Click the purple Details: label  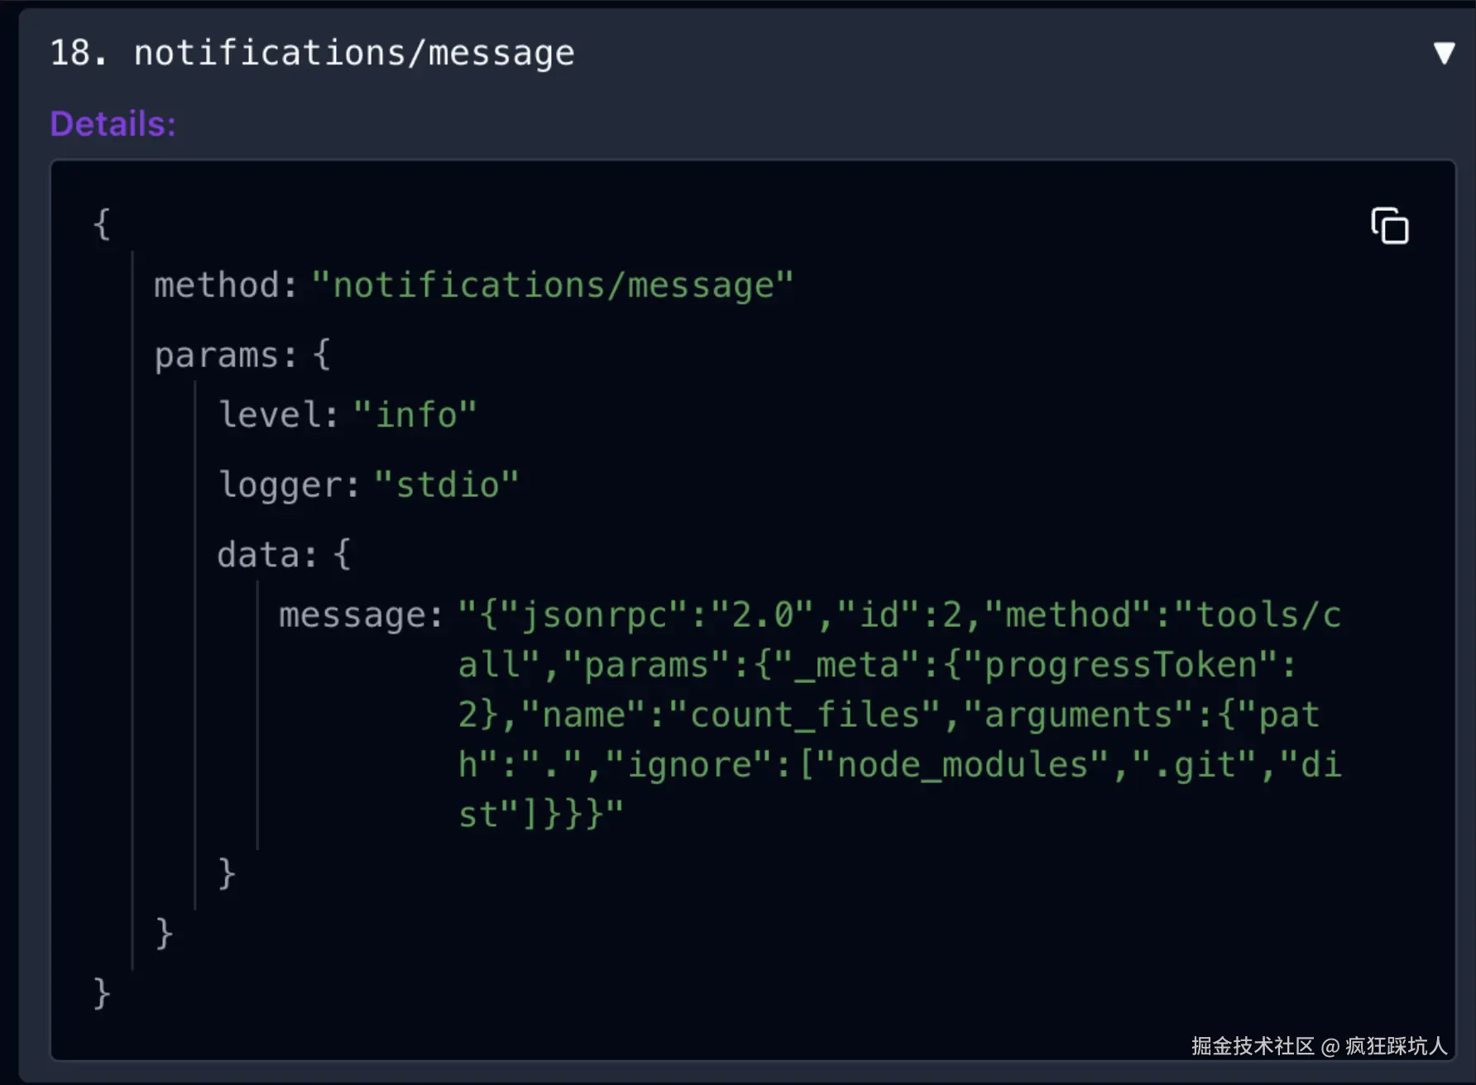113,124
